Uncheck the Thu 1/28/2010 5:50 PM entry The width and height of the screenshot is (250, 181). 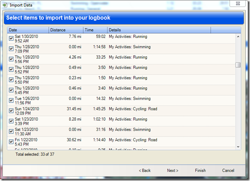(11, 80)
